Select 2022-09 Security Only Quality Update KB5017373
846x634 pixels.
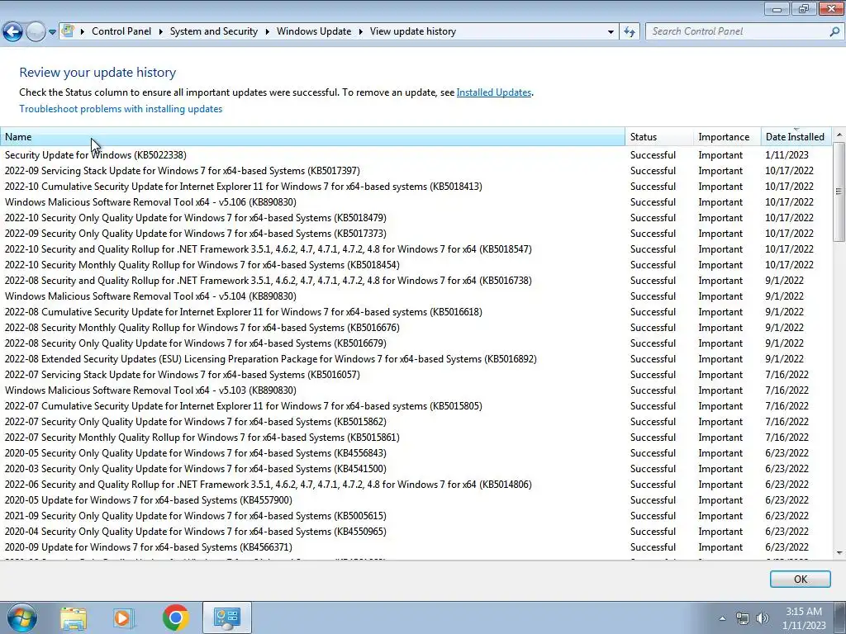[416, 234]
